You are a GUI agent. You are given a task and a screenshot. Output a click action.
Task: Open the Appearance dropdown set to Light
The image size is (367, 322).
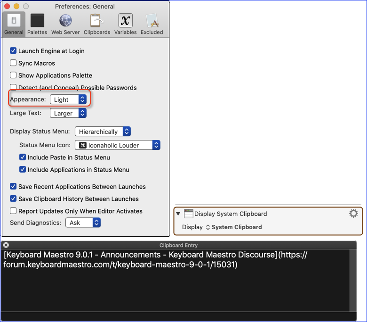point(68,99)
